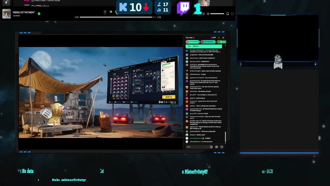Click username @ClinchAlmighty in chat

click(196, 71)
